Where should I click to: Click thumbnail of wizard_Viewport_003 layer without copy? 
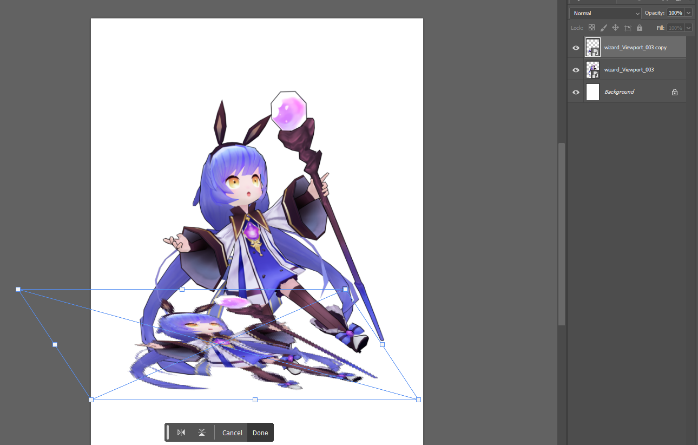(x=593, y=70)
